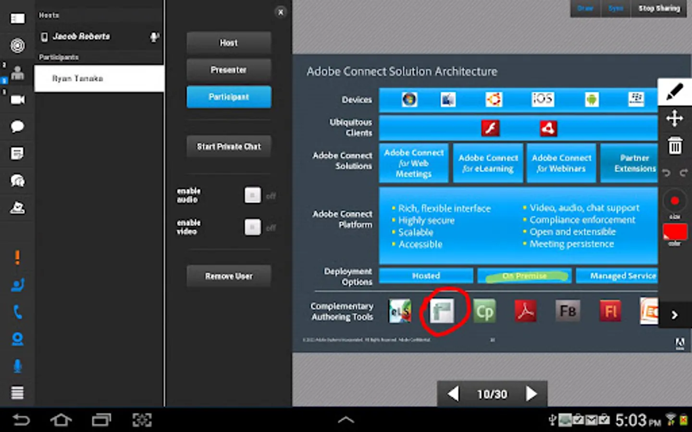The image size is (692, 432).
Task: Open the share pod icon in sidebar
Action: pos(18,19)
